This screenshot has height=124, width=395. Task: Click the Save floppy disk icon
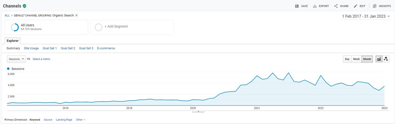pos(297,6)
